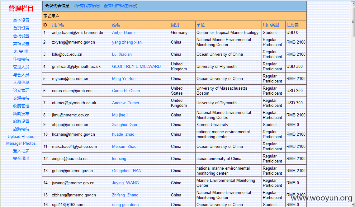Open 住宿接待 section

(21, 59)
